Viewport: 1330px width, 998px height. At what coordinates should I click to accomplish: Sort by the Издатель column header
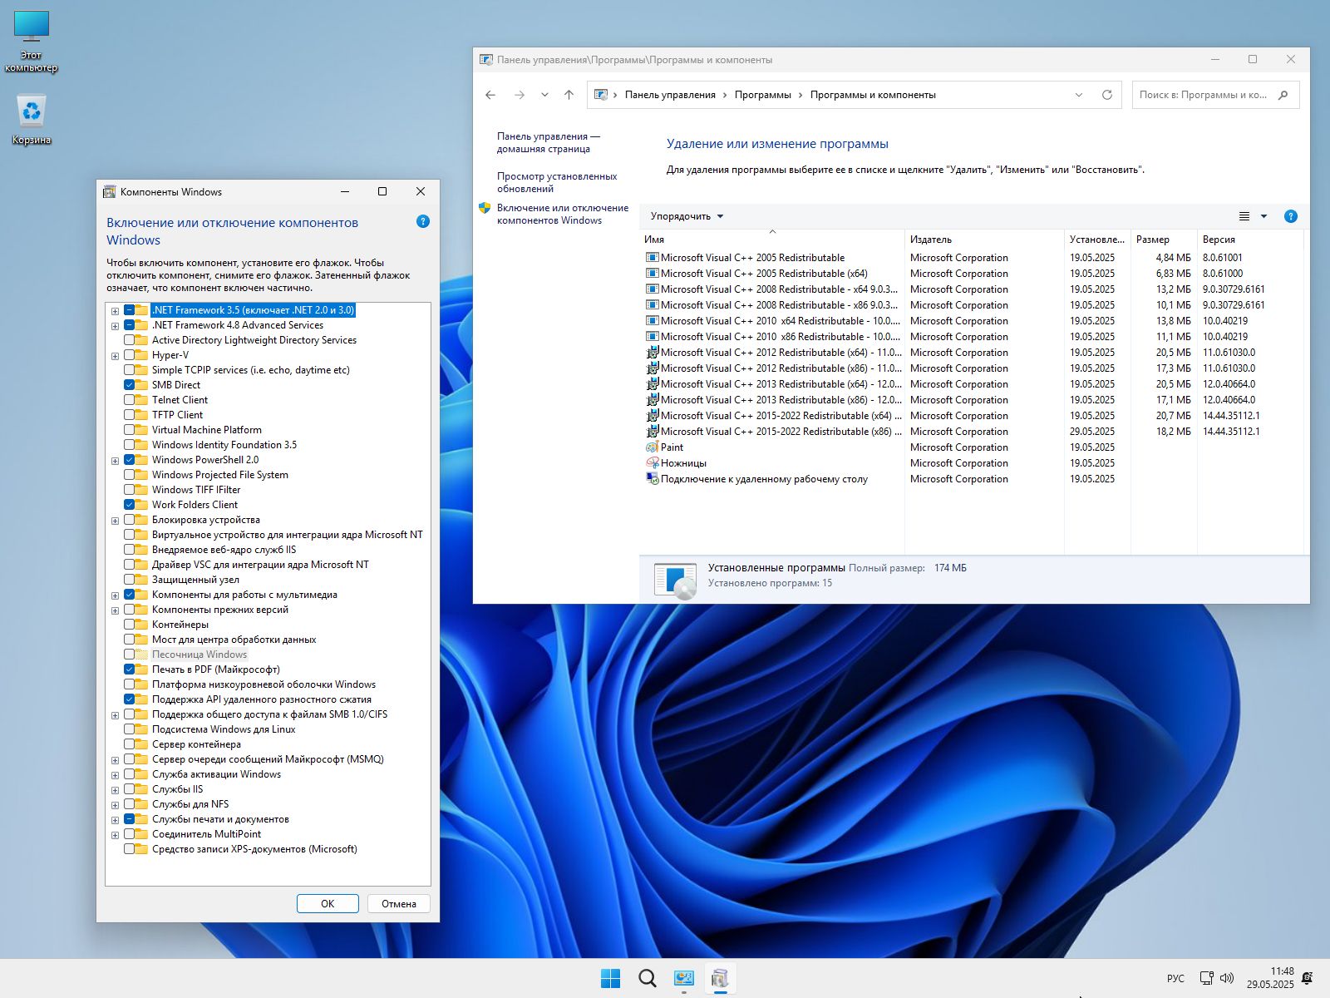984,240
